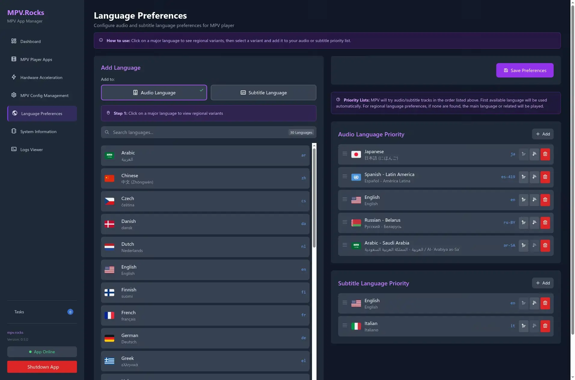Screen dimensions: 575x380
Task: Open Hardware Acceleration page
Action: point(41,78)
